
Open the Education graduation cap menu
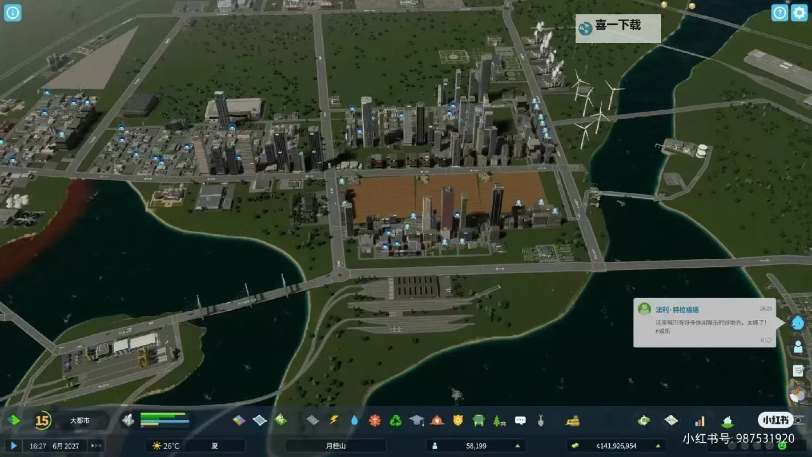pos(416,421)
